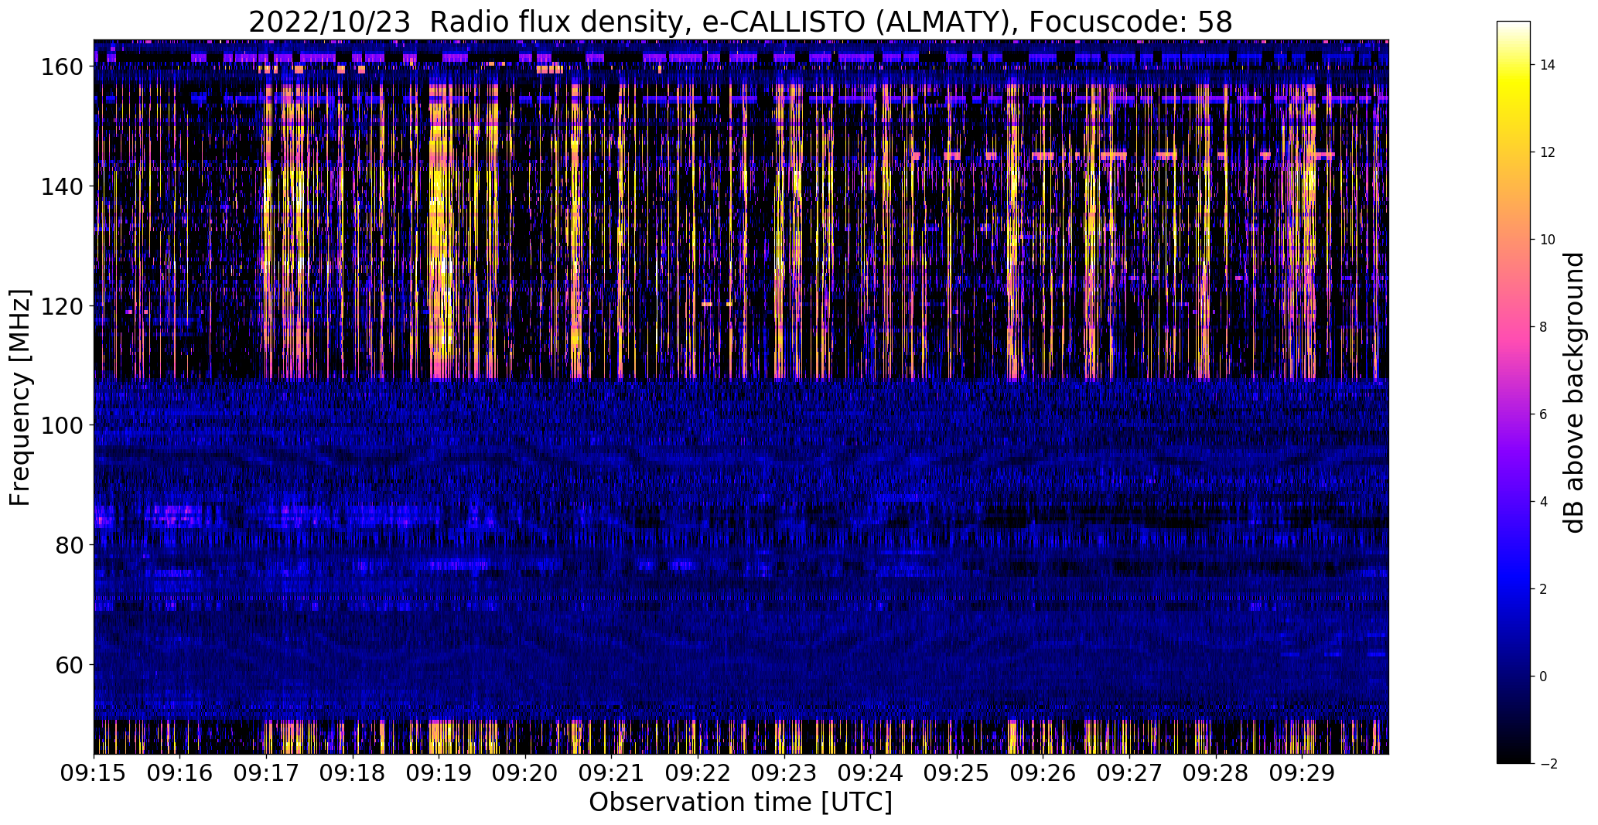Click the 09:19 time tick label
The width and height of the screenshot is (1598, 825).
[439, 772]
